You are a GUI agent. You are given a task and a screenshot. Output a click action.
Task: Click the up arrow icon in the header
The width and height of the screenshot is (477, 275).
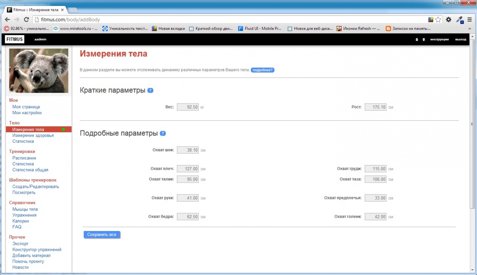(x=424, y=39)
